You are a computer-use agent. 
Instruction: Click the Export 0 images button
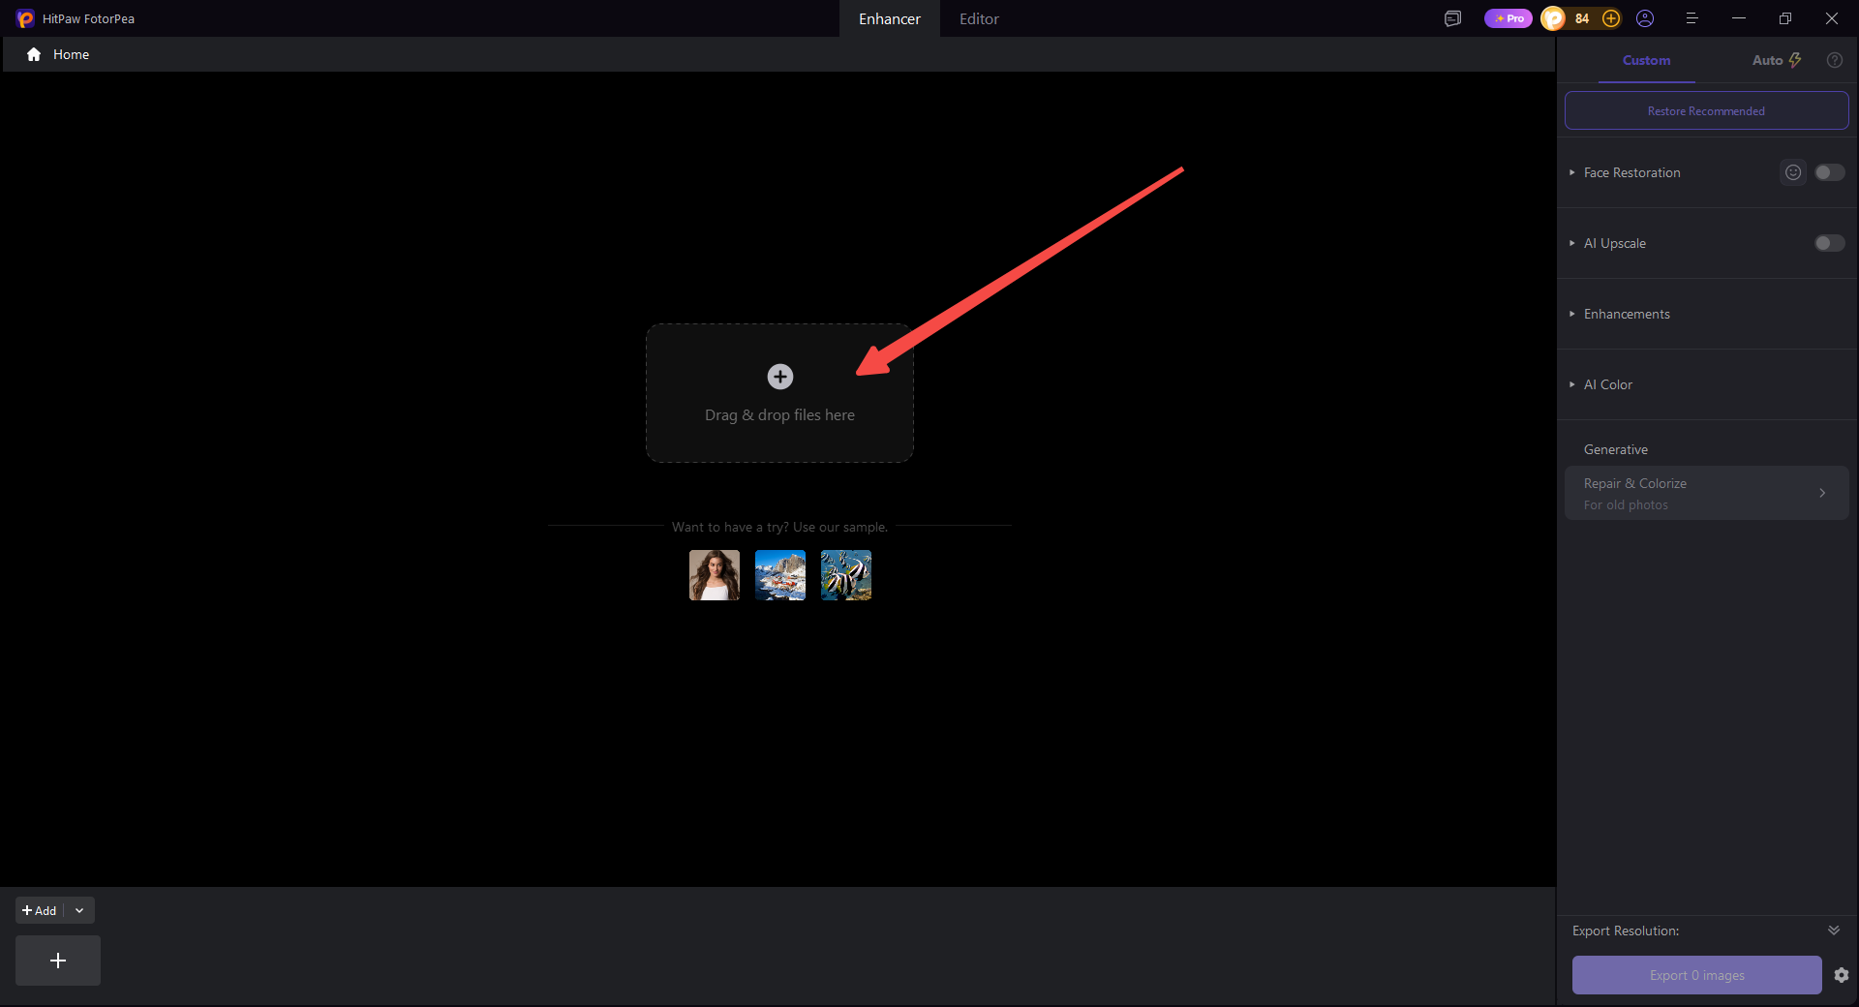[1697, 975]
